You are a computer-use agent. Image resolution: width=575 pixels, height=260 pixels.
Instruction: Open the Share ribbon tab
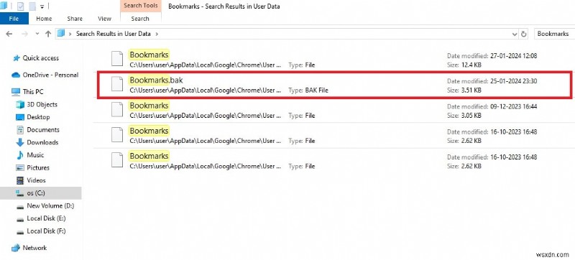(75, 19)
